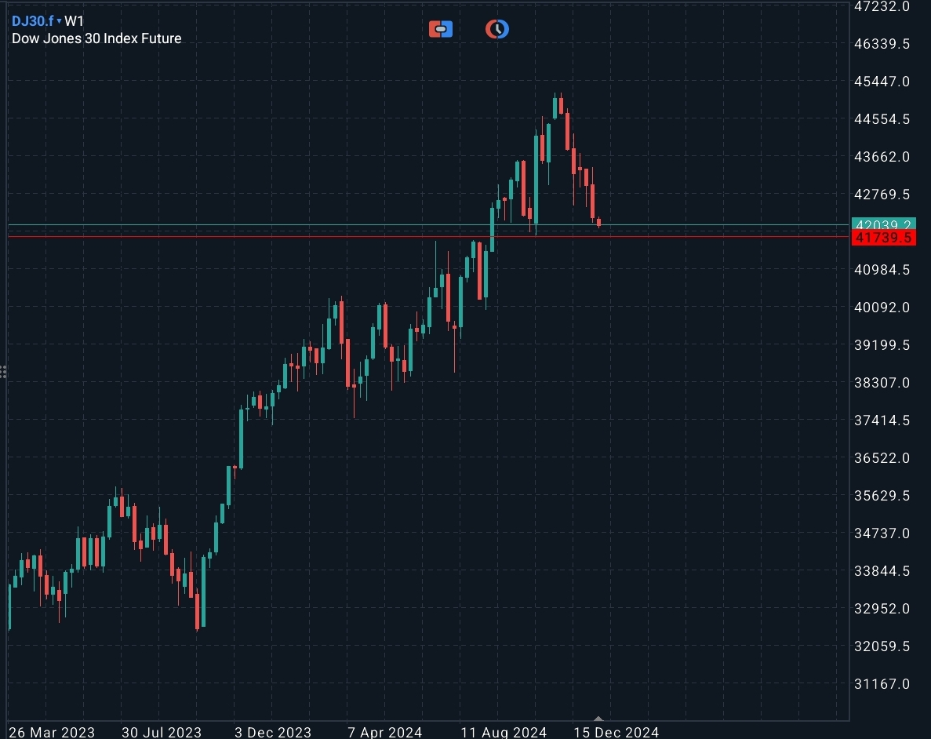931x739 pixels.
Task: Click the 40984.5 price axis label
Action: point(882,270)
